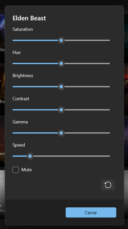Viewport: 128px width, 229px height.
Task: Reset wallpaper settings with the circular arrow icon
Action: (x=108, y=185)
